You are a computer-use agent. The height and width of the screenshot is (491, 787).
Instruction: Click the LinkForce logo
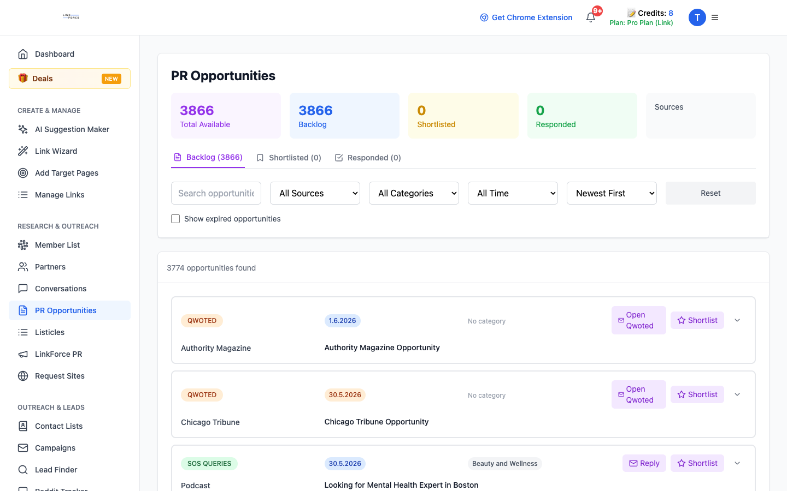pos(71,17)
